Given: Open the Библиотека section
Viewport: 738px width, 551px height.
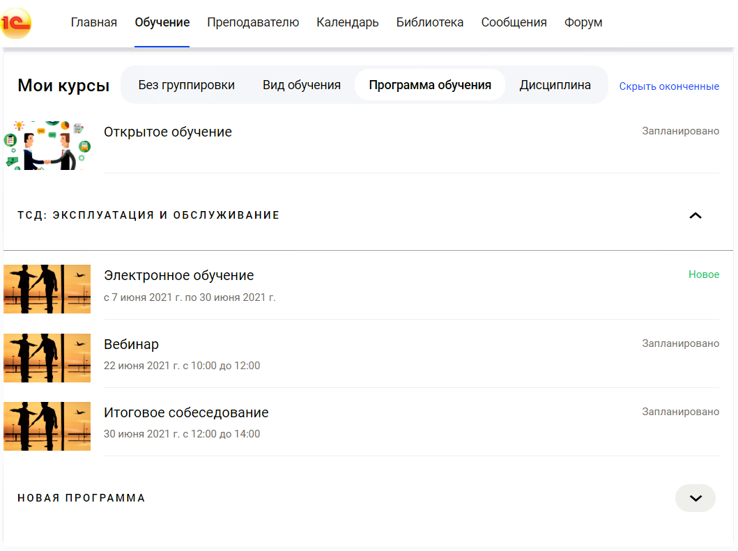Looking at the screenshot, I should pyautogui.click(x=429, y=22).
